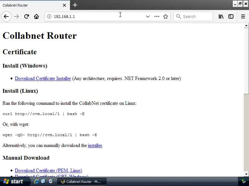Open the Download Certificate Installer link
The image size is (249, 186).
(x=43, y=78)
